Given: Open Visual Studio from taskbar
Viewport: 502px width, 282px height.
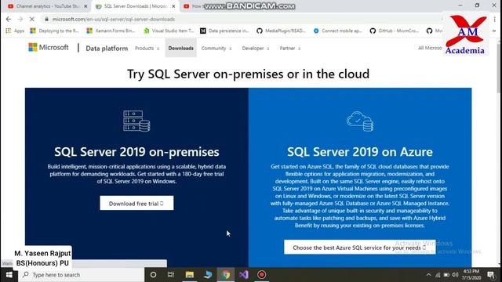Looking at the screenshot, I should (244, 275).
